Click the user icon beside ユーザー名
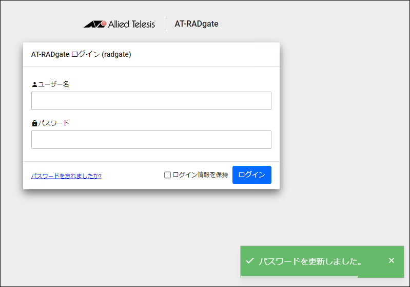 [x=34, y=84]
